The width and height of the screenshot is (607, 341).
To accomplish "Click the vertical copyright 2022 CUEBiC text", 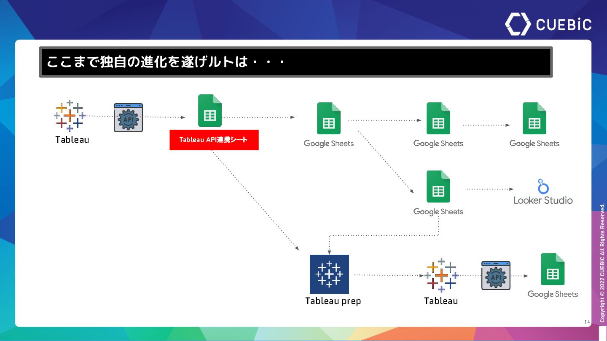I will point(602,263).
